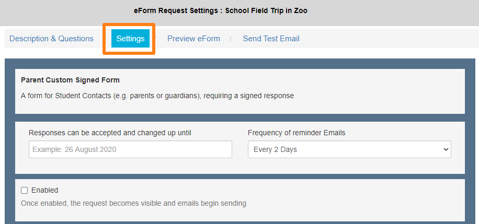Open the Description & Questions tab
The image size is (479, 224).
[51, 39]
